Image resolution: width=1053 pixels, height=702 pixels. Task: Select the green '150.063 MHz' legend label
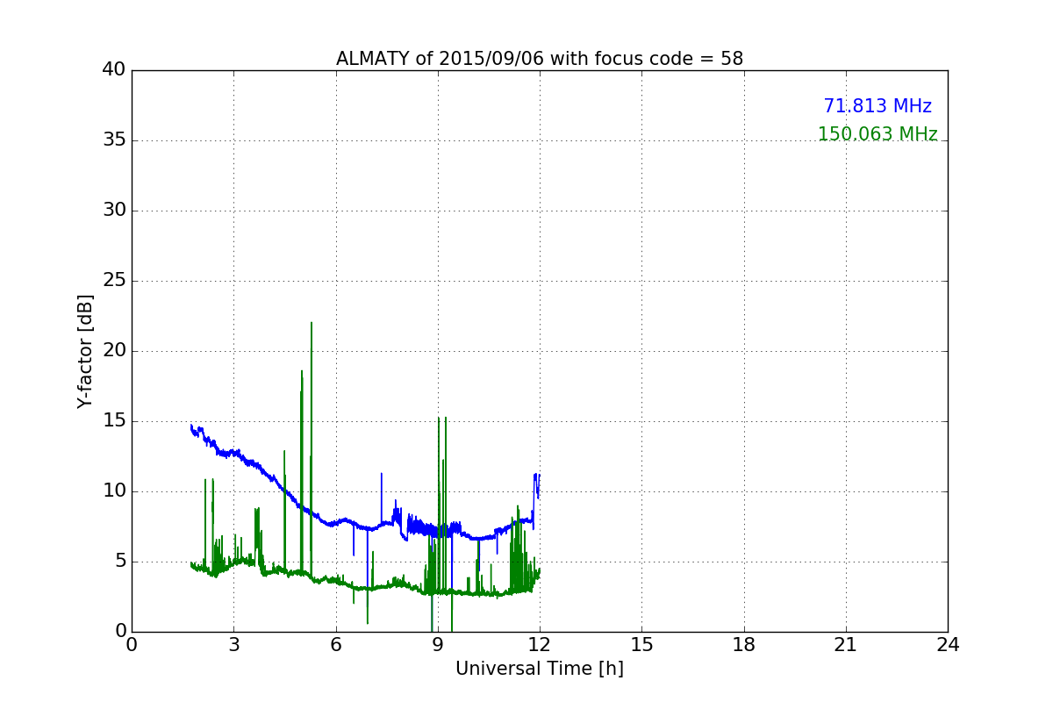(877, 134)
